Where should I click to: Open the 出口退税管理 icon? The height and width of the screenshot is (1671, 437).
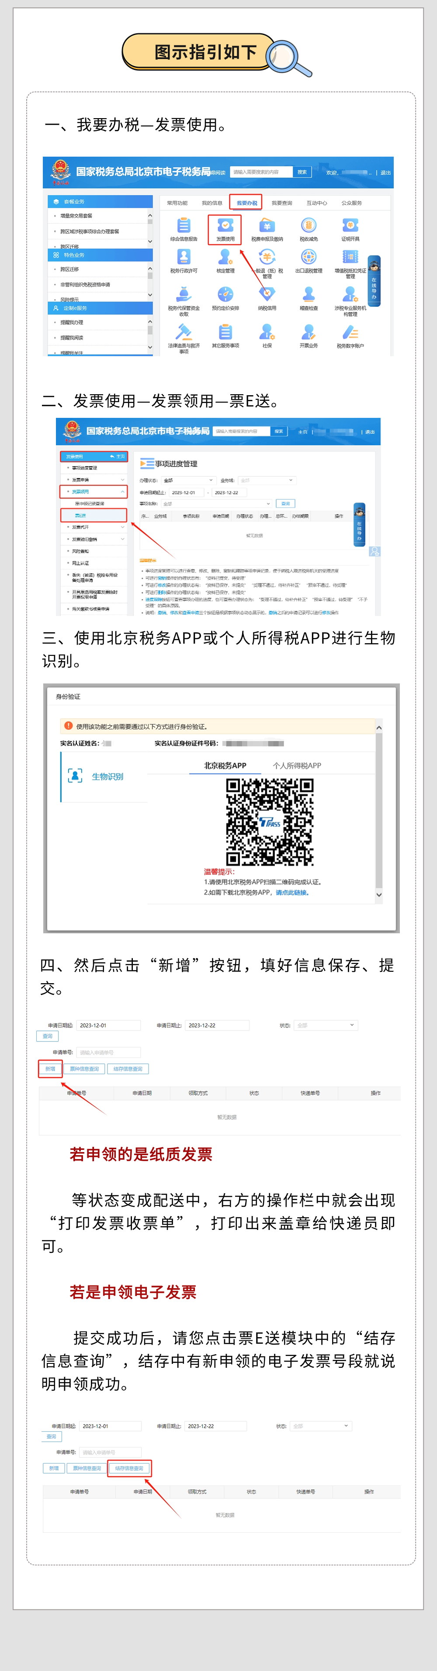click(x=308, y=257)
